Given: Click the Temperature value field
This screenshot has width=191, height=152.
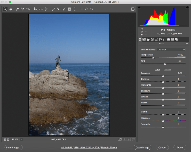Looking at the screenshot, I should pos(181,55).
